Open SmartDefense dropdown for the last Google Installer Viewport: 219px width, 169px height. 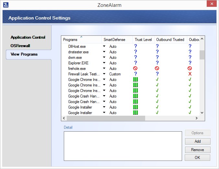click(x=104, y=112)
